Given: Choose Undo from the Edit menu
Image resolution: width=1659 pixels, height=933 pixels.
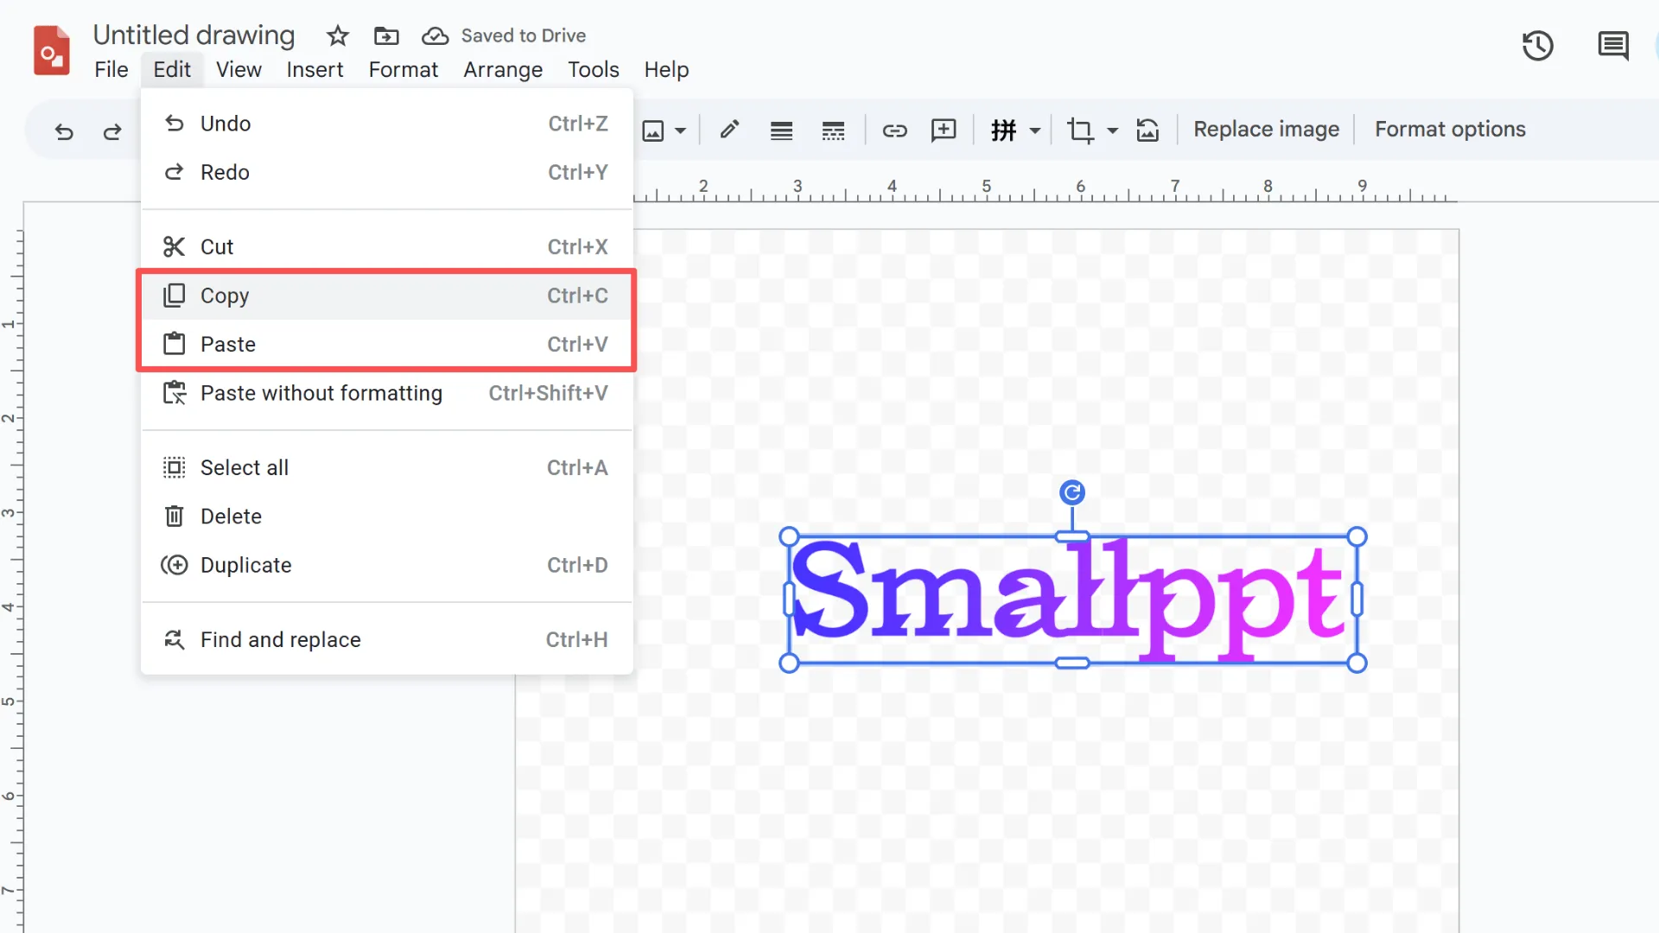Looking at the screenshot, I should pos(386,124).
